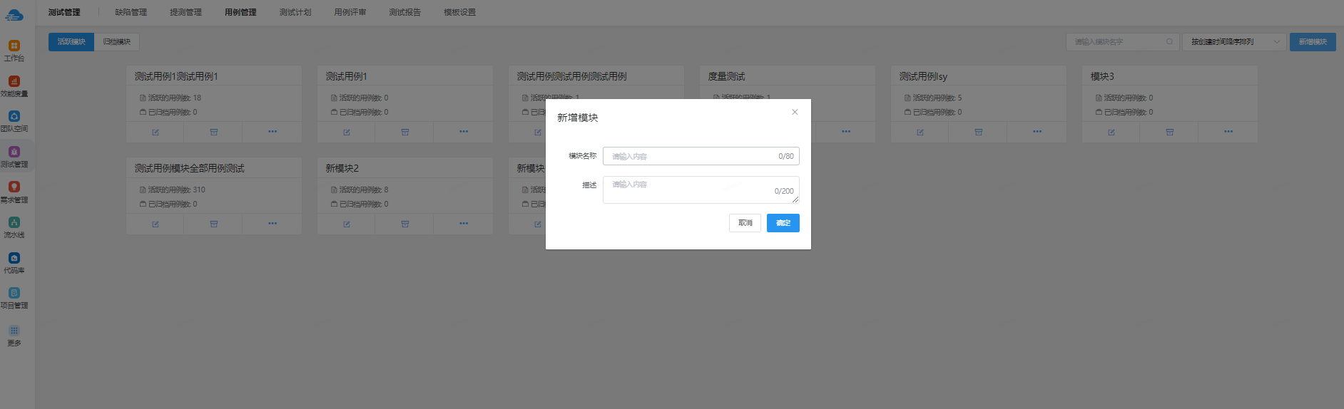Open the more options on card 新模块2
This screenshot has height=409, width=1344.
point(464,224)
